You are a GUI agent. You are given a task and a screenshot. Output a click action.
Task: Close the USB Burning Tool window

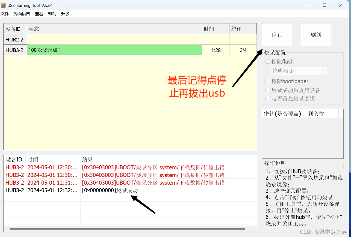[x=341, y=5]
